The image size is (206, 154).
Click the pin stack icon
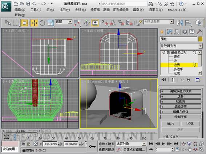(x=164, y=80)
